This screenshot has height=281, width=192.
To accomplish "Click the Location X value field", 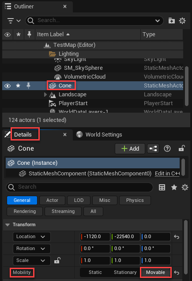I will [x=95, y=237].
